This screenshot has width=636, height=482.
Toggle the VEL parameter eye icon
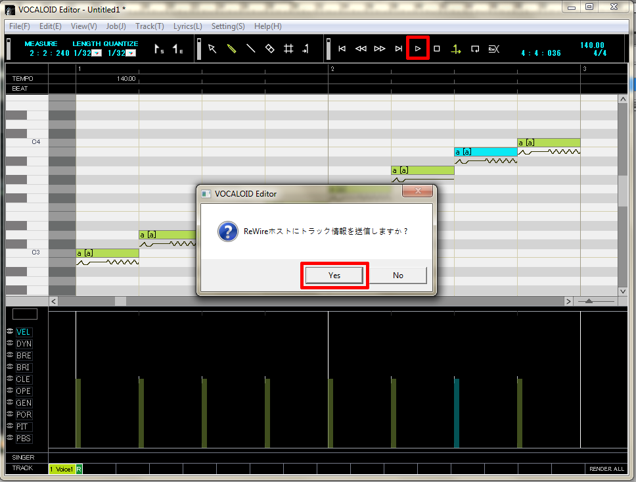pyautogui.click(x=10, y=331)
